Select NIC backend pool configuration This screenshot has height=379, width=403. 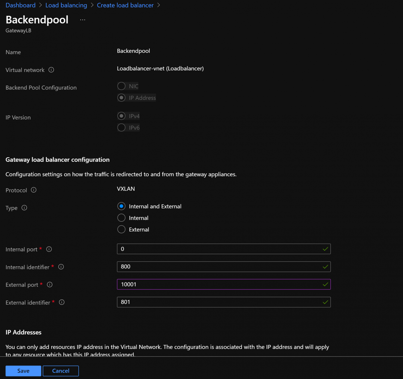tap(122, 86)
